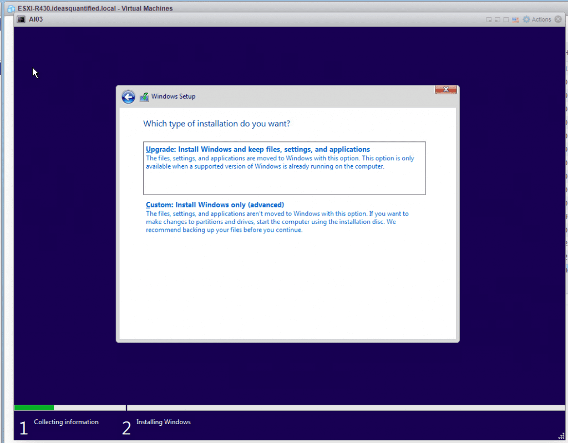568x443 pixels.
Task: Click the green setup progress bar
Action: point(34,408)
